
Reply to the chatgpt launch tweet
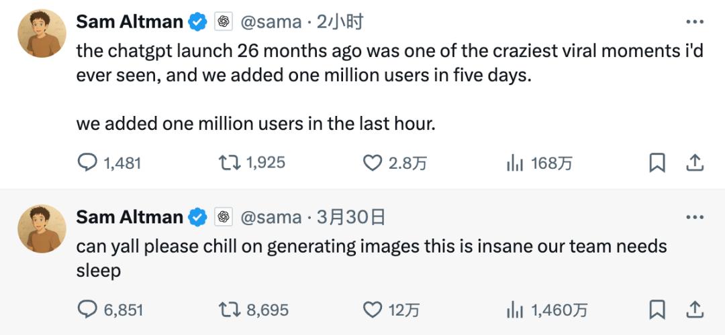pos(88,163)
